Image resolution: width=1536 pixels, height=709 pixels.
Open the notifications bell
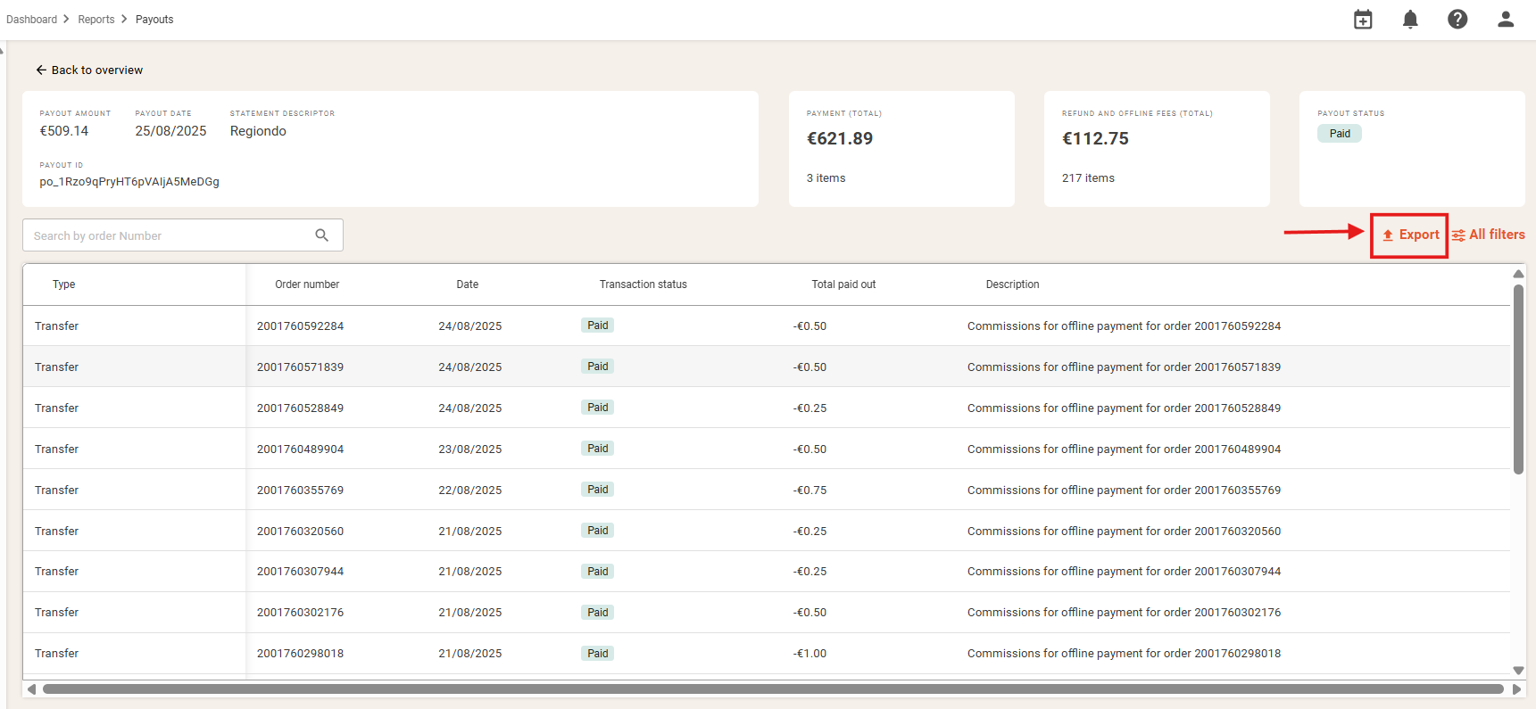pos(1410,20)
